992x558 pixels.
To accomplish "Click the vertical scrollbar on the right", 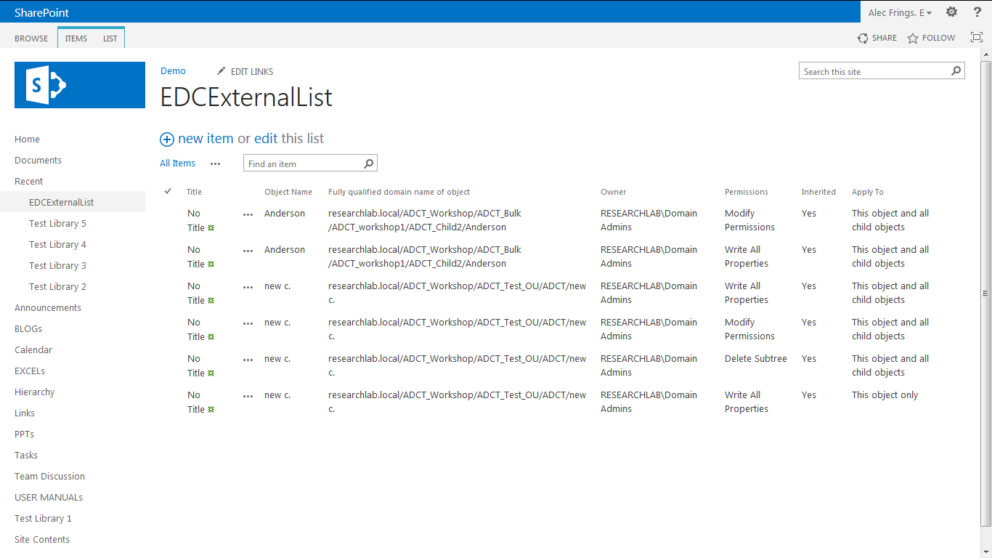I will (985, 293).
